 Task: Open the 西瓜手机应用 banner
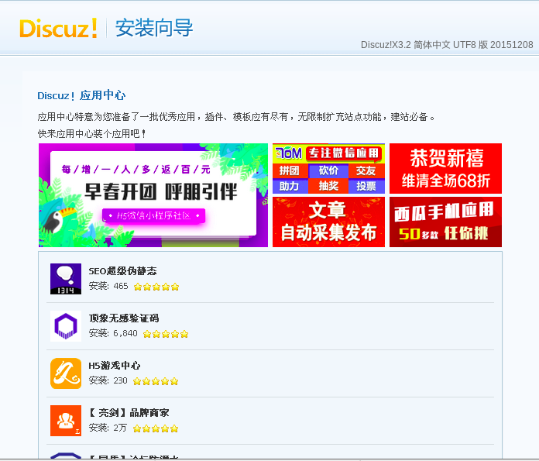click(x=445, y=222)
